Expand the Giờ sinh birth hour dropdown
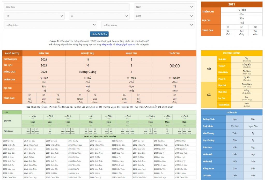Screen dimensions: 265x180 pyautogui.click(x=50, y=25)
